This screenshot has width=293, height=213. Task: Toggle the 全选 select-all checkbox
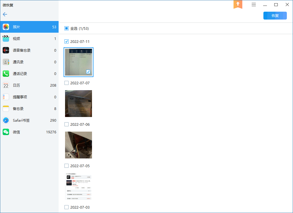67,29
